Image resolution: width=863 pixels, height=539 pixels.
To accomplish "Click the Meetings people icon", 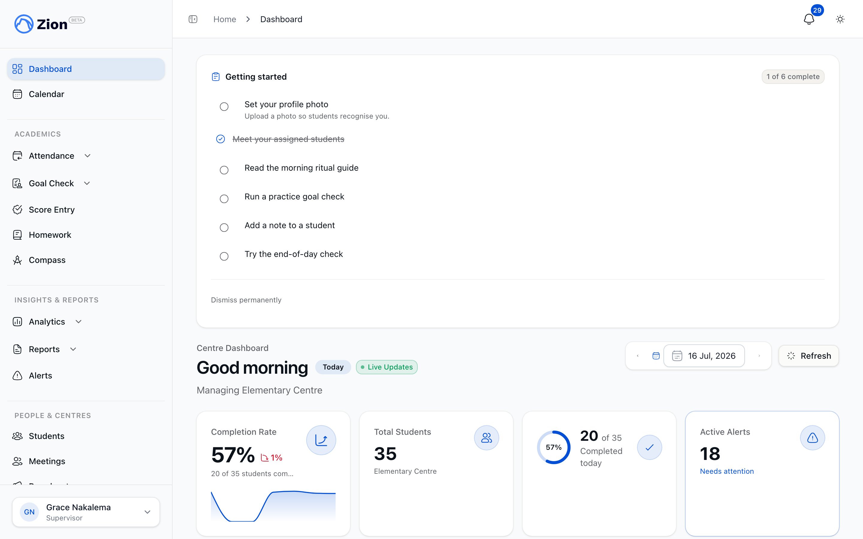I will [x=17, y=461].
